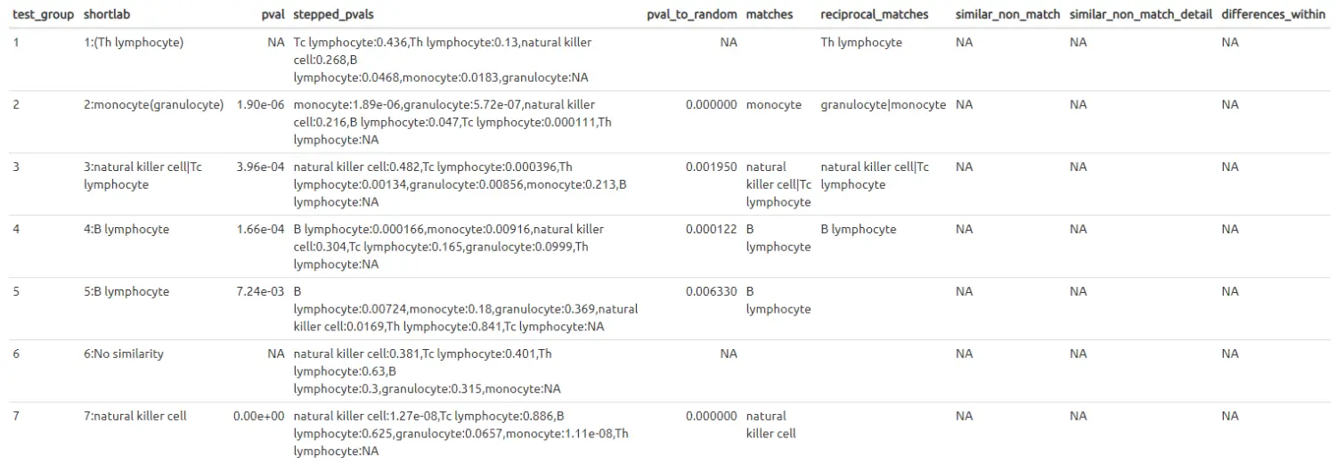Screen dimensions: 1336x464
Task: Click the reciprocal_matches column header
Action: pos(874,14)
